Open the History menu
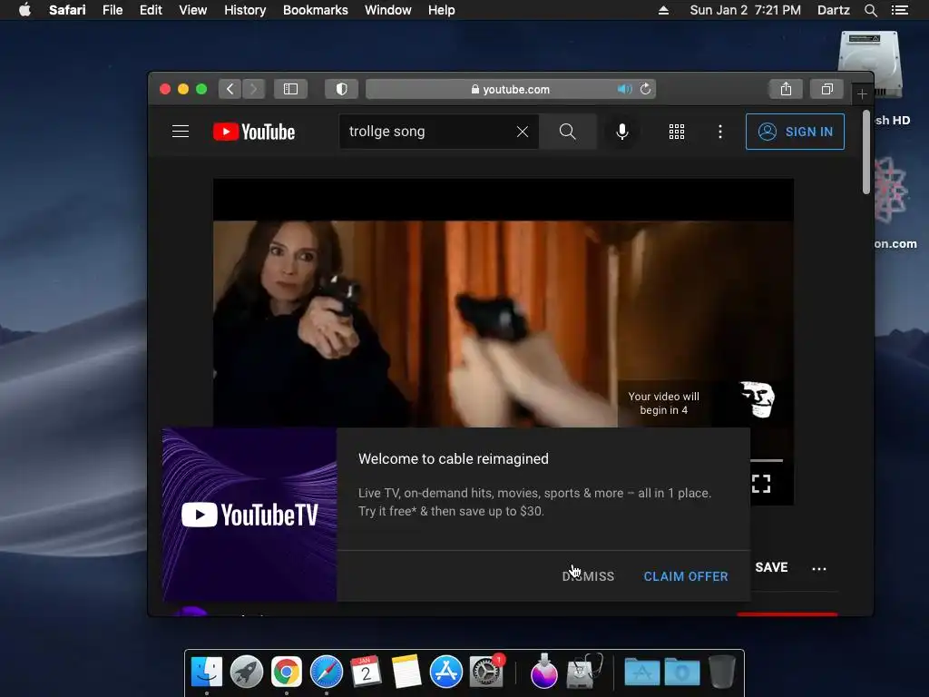 point(245,10)
